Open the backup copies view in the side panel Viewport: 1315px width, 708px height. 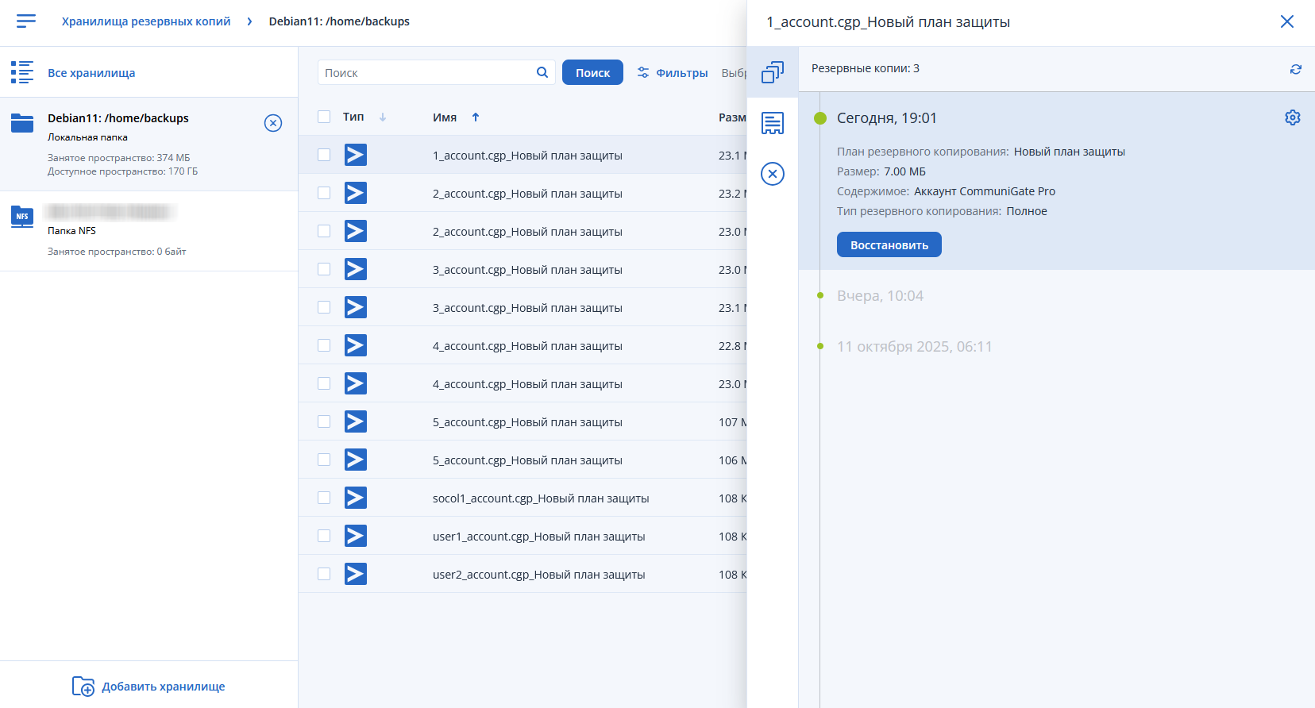tap(773, 72)
